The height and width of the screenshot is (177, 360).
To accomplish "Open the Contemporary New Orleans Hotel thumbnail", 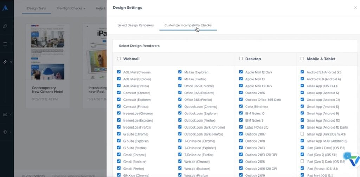I will [x=47, y=52].
